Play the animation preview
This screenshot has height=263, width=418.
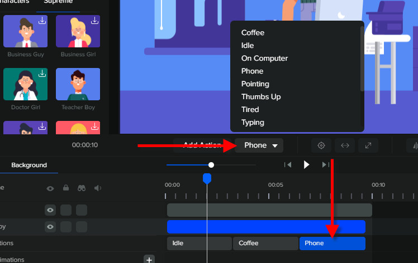[x=306, y=165]
